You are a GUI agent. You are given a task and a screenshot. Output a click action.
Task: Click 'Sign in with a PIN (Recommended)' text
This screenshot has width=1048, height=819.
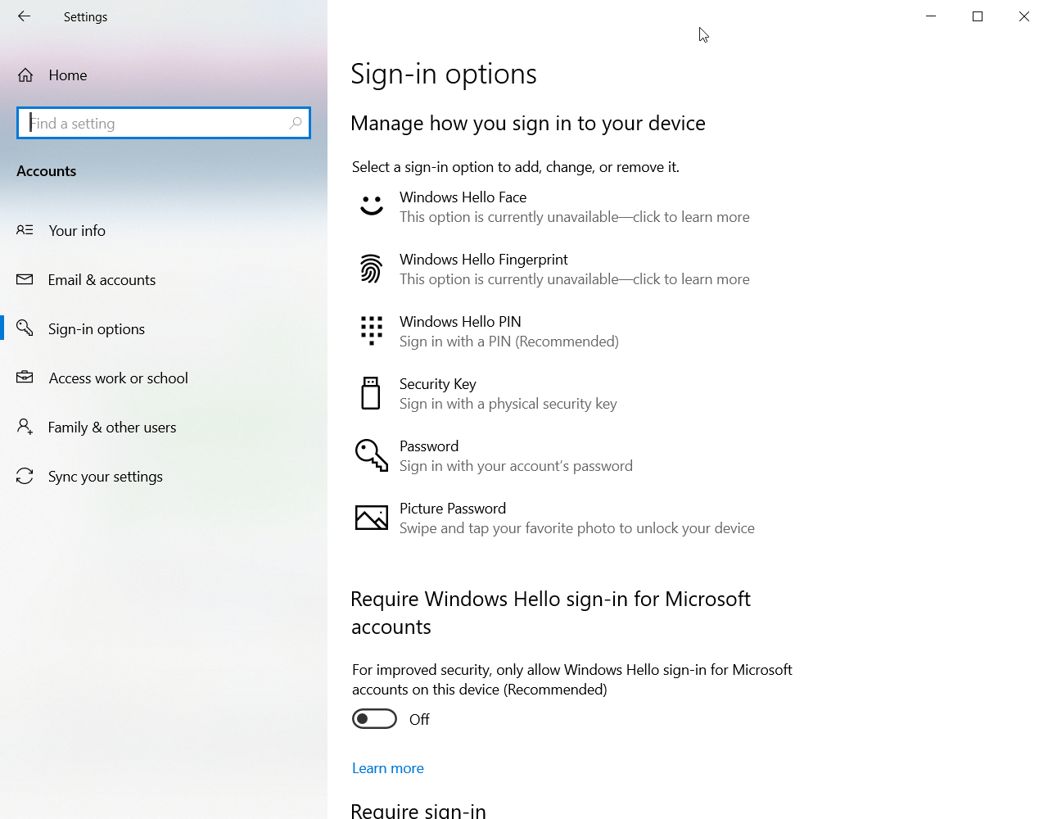coord(509,342)
